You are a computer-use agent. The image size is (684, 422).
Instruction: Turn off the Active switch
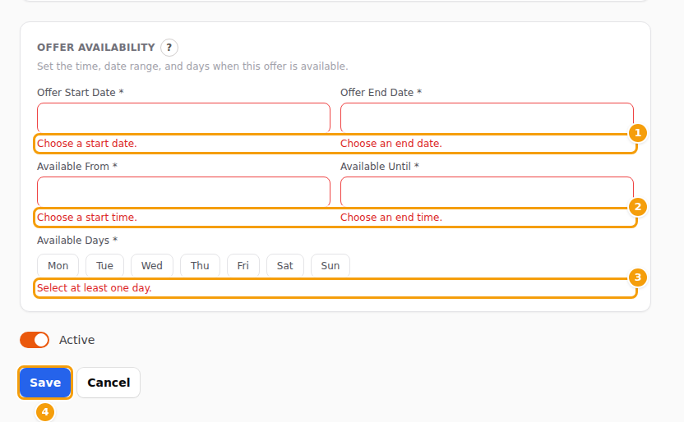pyautogui.click(x=35, y=340)
